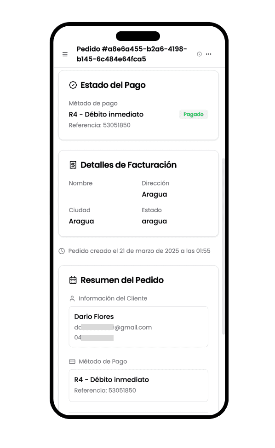Click the calendar icon beside Resumen del Pedido
This screenshot has height=448, width=275.
click(73, 280)
